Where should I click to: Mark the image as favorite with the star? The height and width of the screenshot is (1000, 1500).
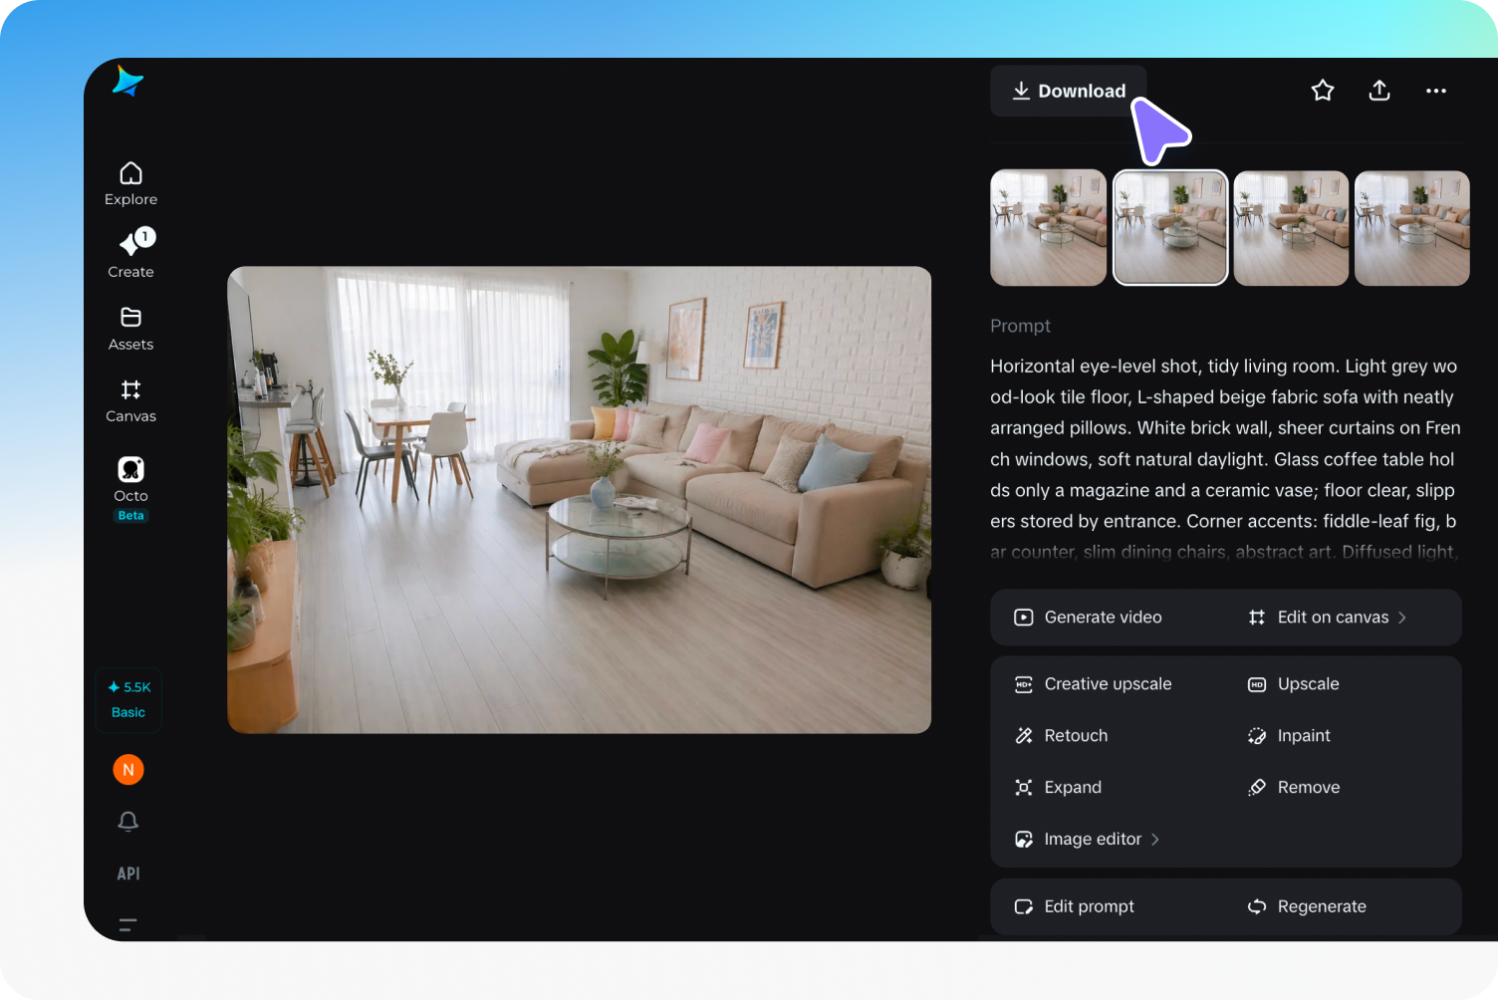(x=1323, y=91)
